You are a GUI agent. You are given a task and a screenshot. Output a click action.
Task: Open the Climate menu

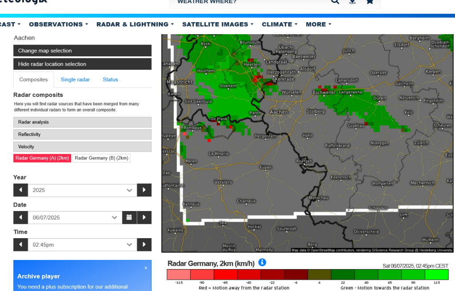coord(279,24)
